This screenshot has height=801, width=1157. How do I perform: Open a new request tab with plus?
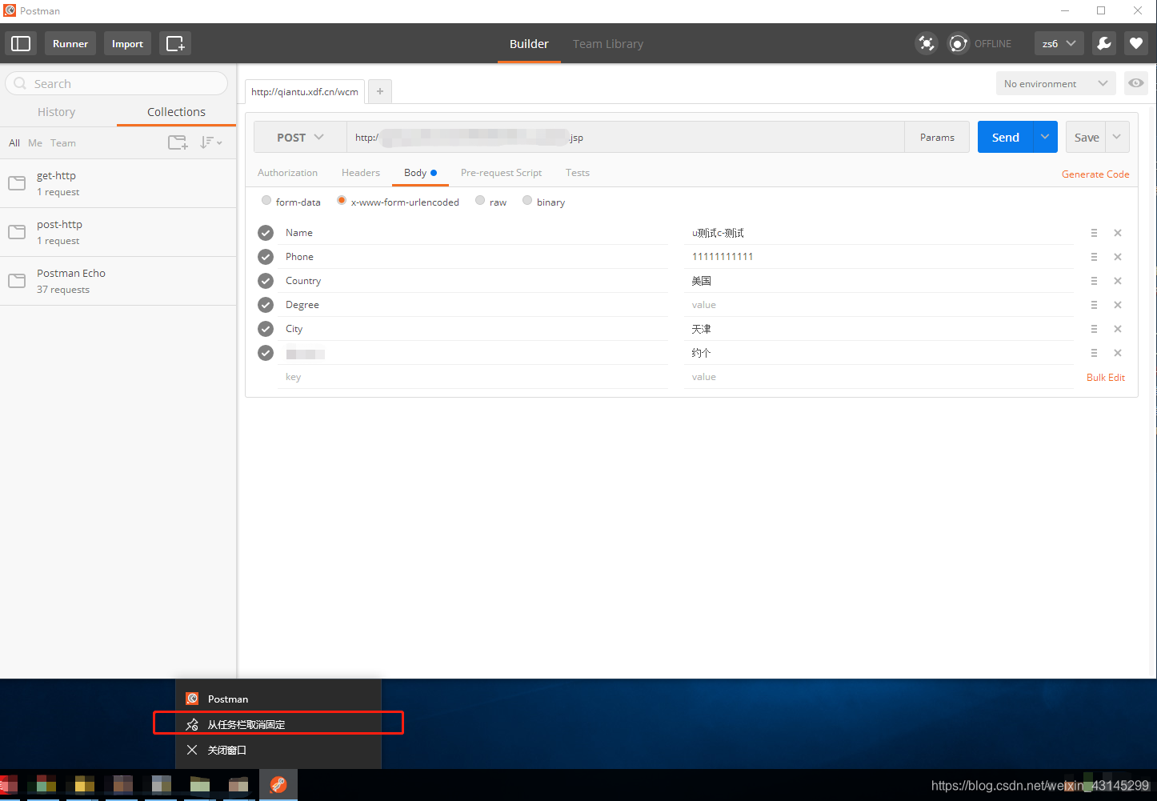click(x=380, y=91)
